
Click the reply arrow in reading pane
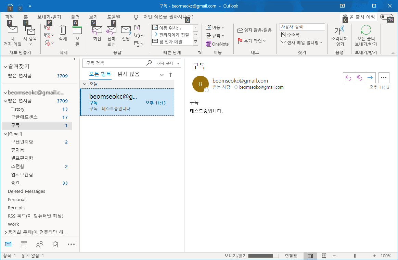click(348, 78)
